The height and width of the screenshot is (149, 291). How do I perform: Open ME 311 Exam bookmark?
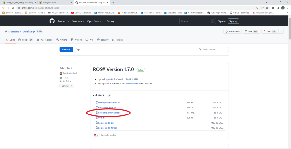58,13
